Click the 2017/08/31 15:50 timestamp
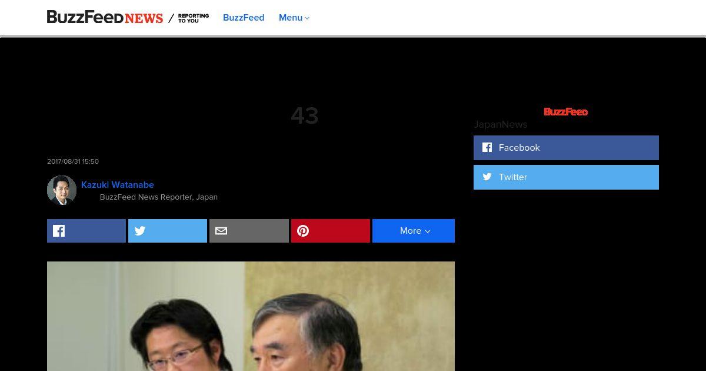The image size is (706, 371). (73, 161)
